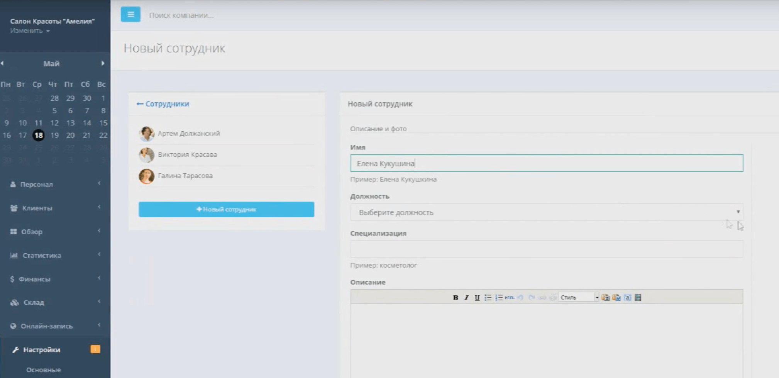Click the Специализация input field
This screenshot has height=378, width=779.
click(546, 249)
